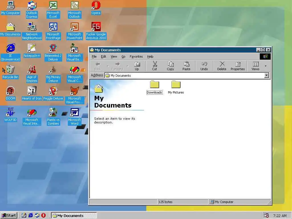Select the Age of Empires shortcut

click(x=32, y=74)
